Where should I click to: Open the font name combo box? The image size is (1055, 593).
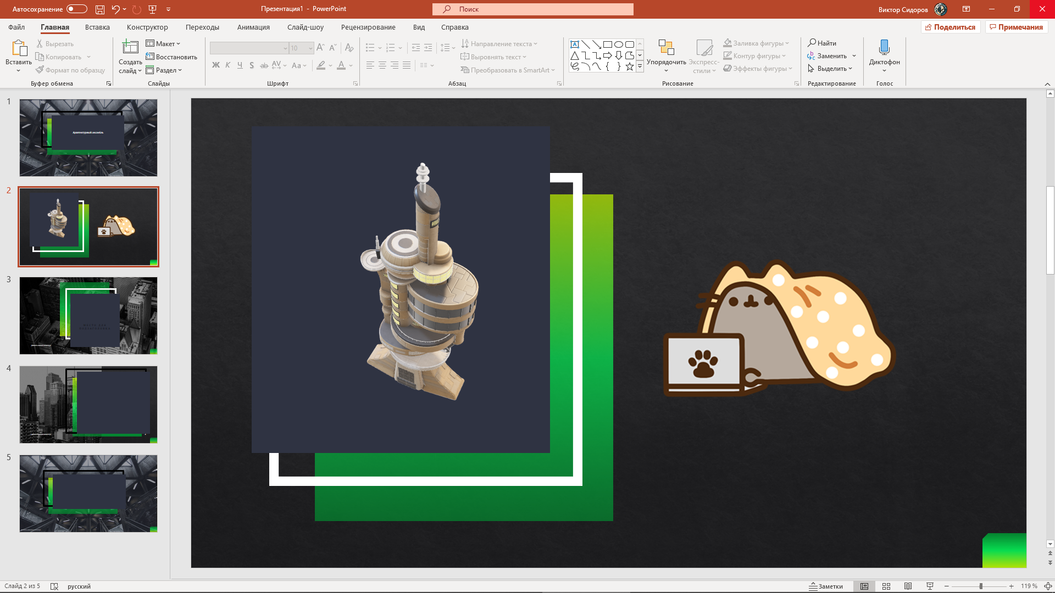249,48
